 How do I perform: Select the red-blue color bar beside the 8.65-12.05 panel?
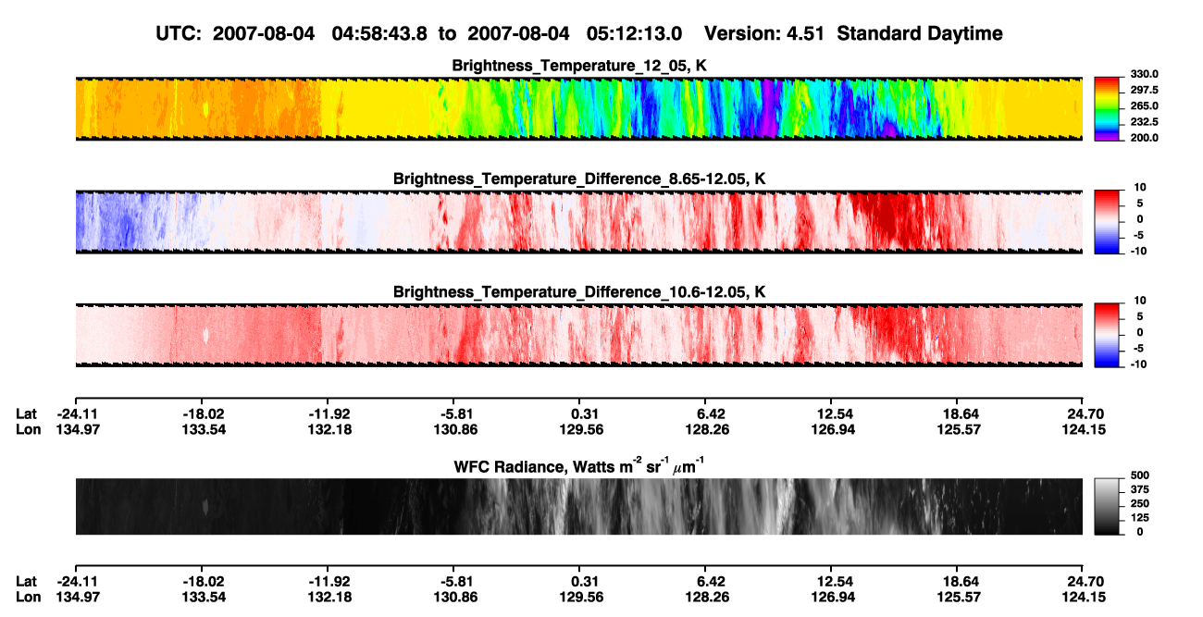pos(1108,222)
